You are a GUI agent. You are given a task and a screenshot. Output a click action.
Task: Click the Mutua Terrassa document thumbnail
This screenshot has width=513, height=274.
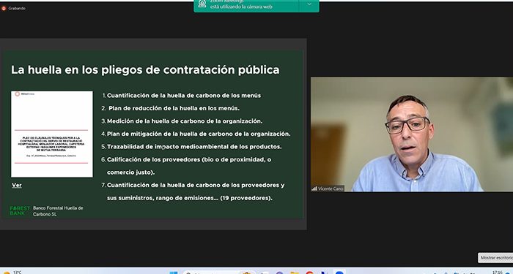pyautogui.click(x=52, y=134)
